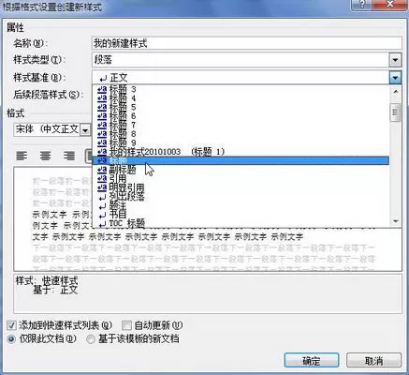Click the paragraph mark icon beside 题注

pyautogui.click(x=102, y=206)
